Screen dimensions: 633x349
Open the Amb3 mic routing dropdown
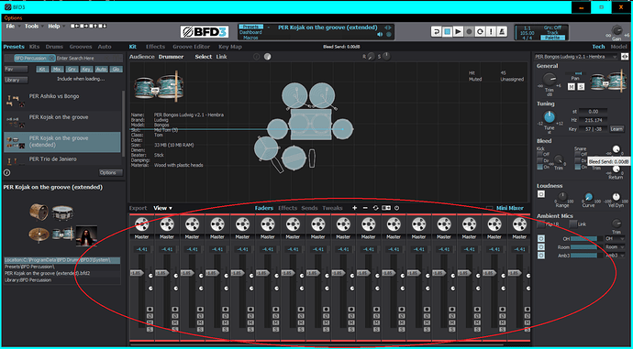click(x=615, y=255)
